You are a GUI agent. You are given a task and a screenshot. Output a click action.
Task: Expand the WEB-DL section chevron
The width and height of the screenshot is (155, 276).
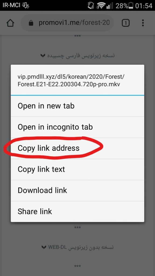44,247
